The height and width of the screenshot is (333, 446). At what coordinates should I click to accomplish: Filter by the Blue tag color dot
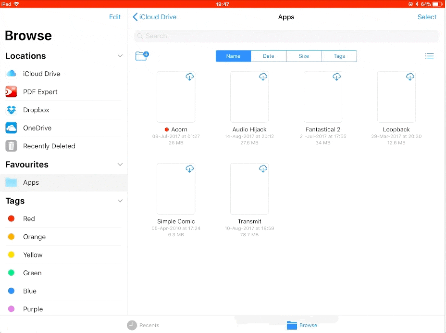12,291
